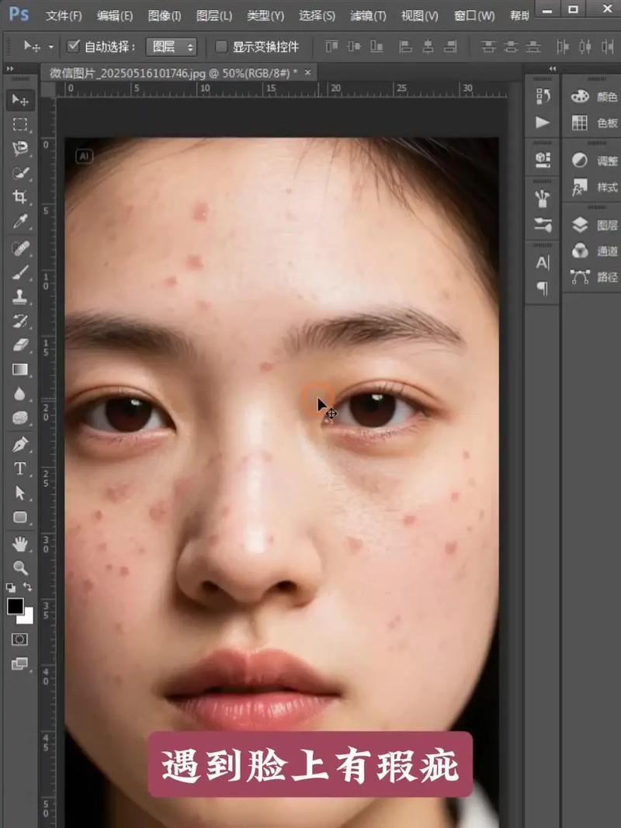Align bottom edges in options bar
This screenshot has height=828, width=621.
point(376,47)
